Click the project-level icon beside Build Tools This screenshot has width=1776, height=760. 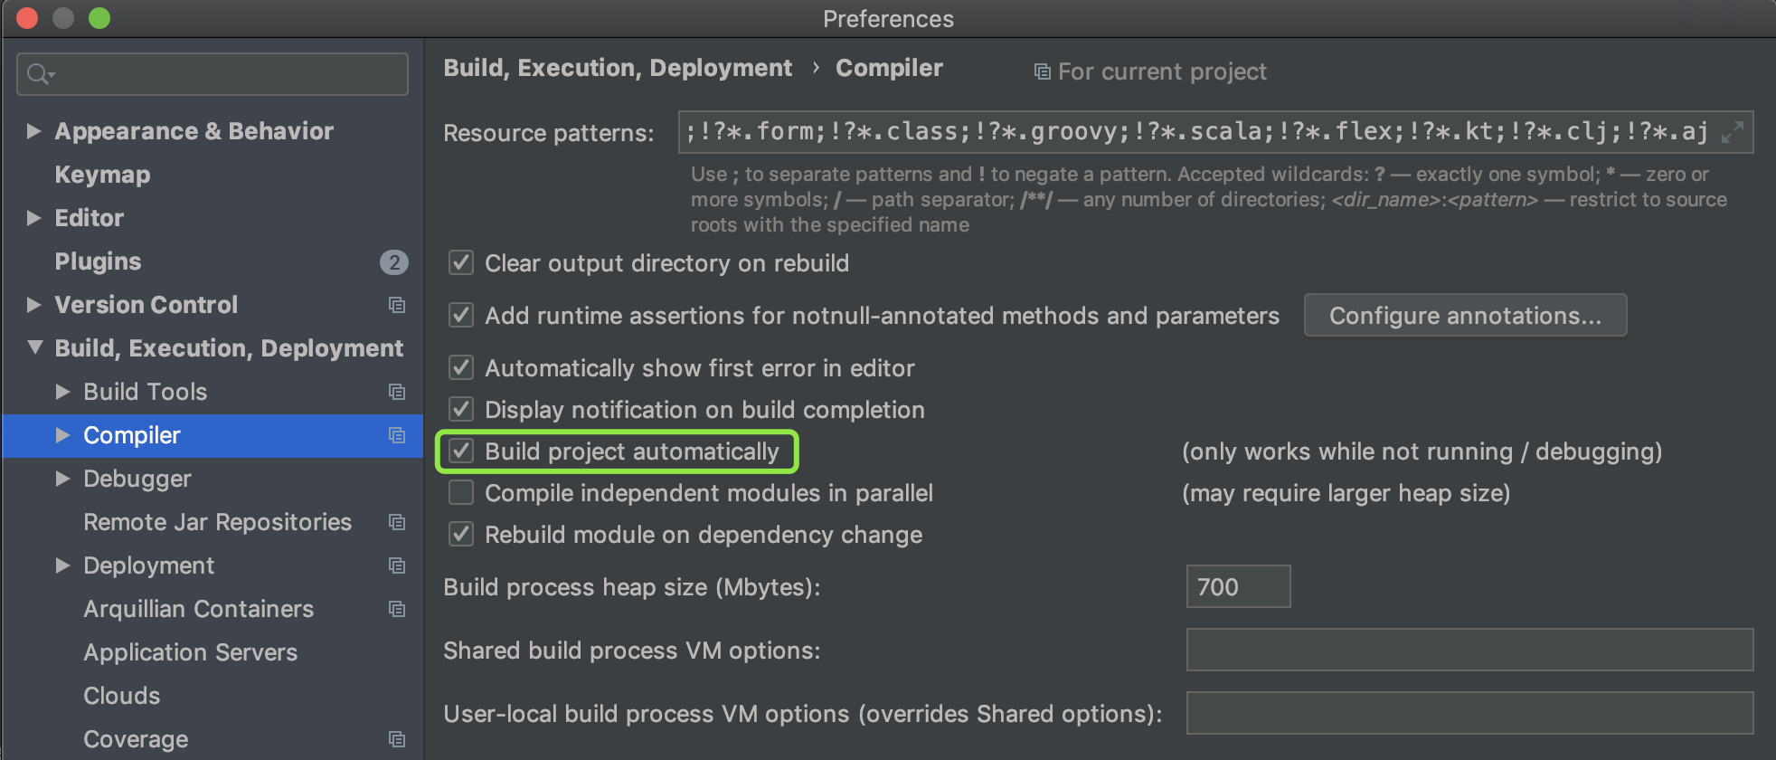click(397, 392)
